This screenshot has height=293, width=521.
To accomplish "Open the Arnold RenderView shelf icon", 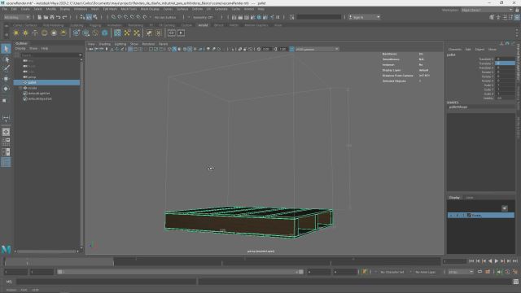I will coord(172,33).
